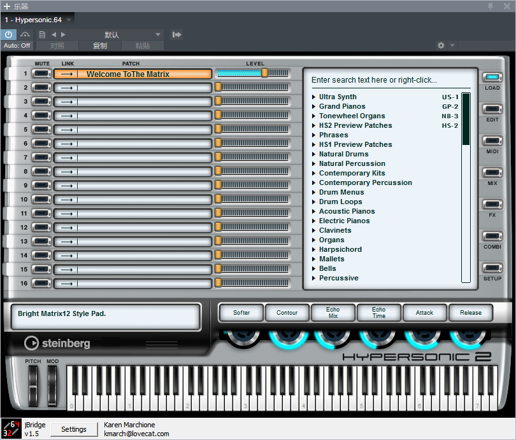This screenshot has width=516, height=440.
Task: Open the SETUP page
Action: pyautogui.click(x=492, y=268)
